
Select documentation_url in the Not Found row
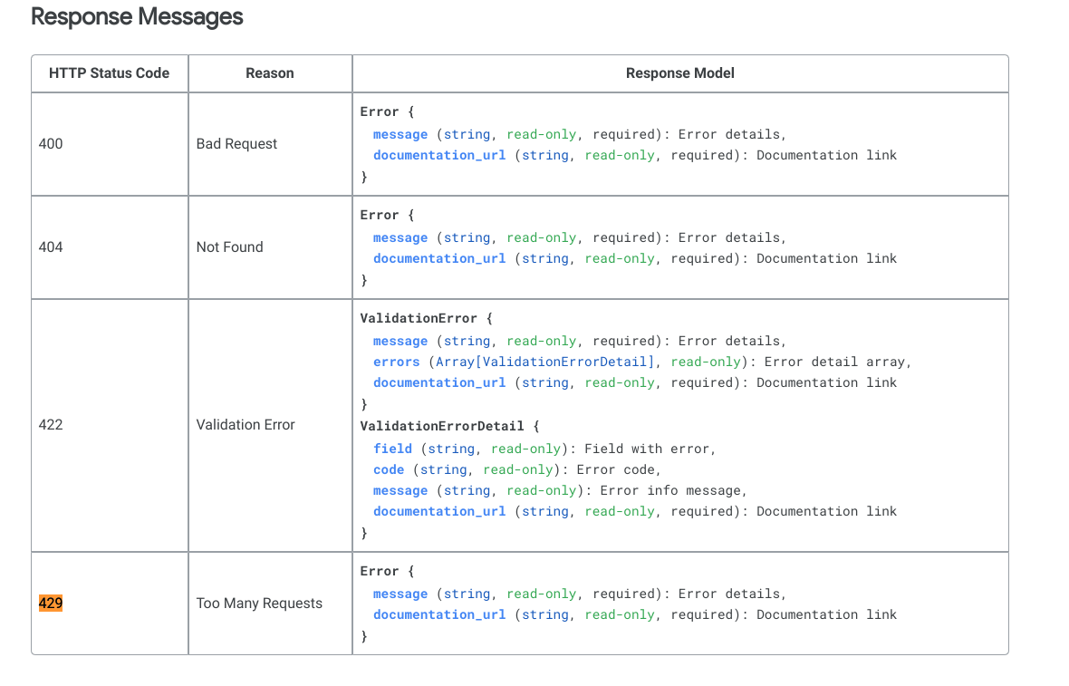click(x=439, y=258)
